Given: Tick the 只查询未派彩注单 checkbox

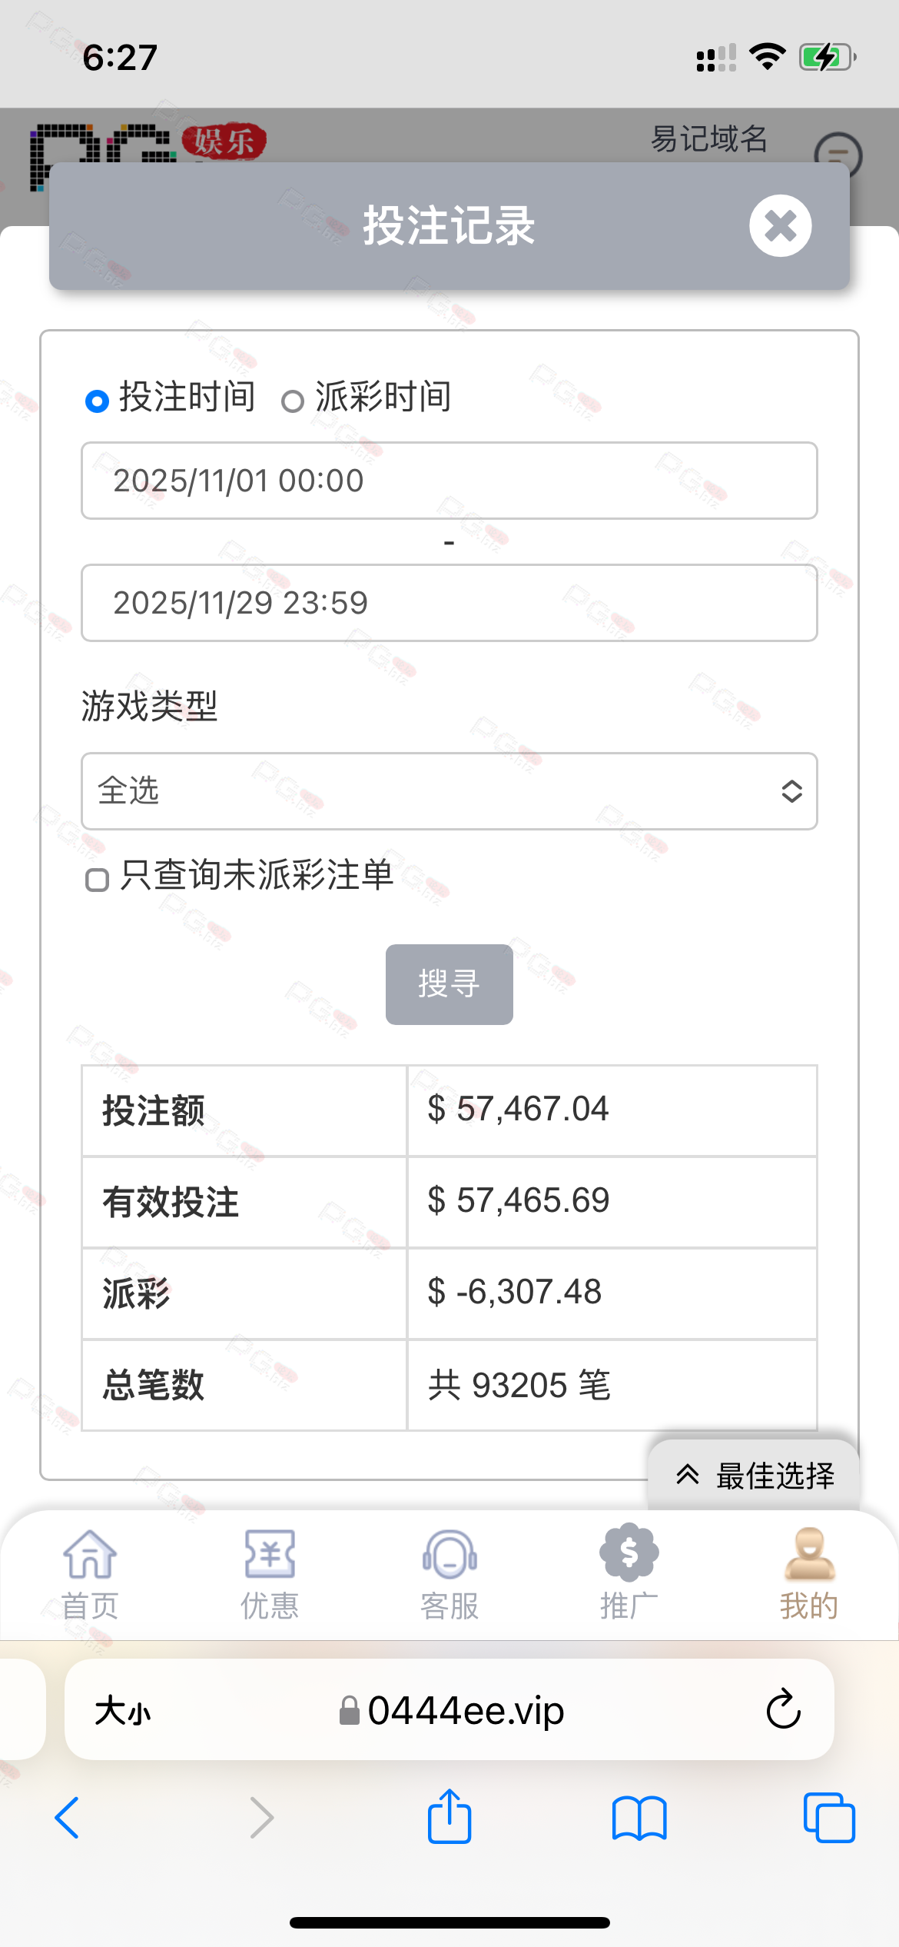Looking at the screenshot, I should (x=97, y=879).
